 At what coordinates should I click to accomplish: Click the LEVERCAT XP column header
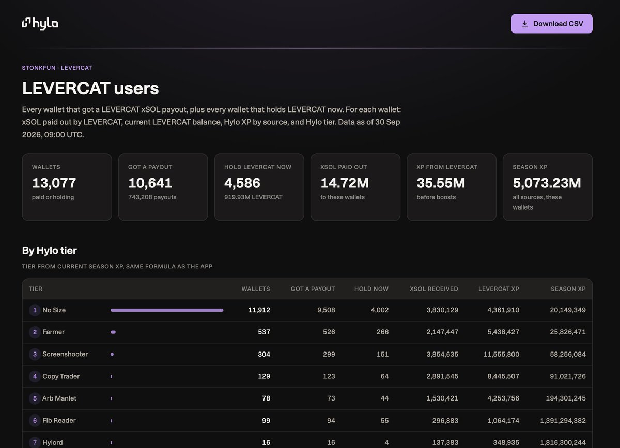tap(499, 289)
